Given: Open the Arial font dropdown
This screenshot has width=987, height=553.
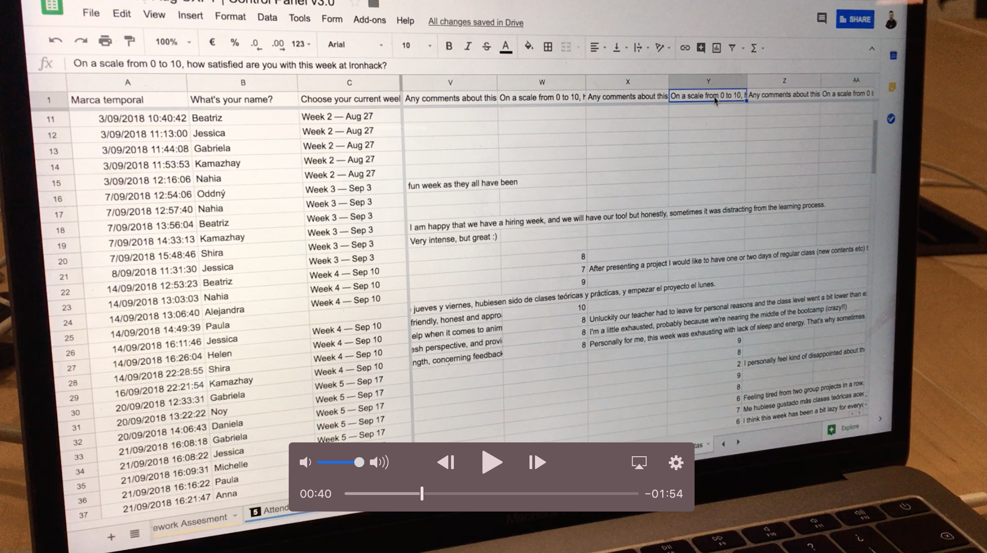Looking at the screenshot, I should click(x=355, y=45).
